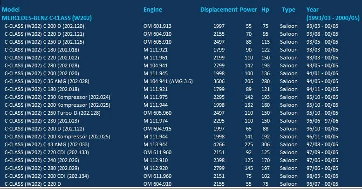Click the Hp column header
Viewport: 362px width, 189px height.
[265, 10]
